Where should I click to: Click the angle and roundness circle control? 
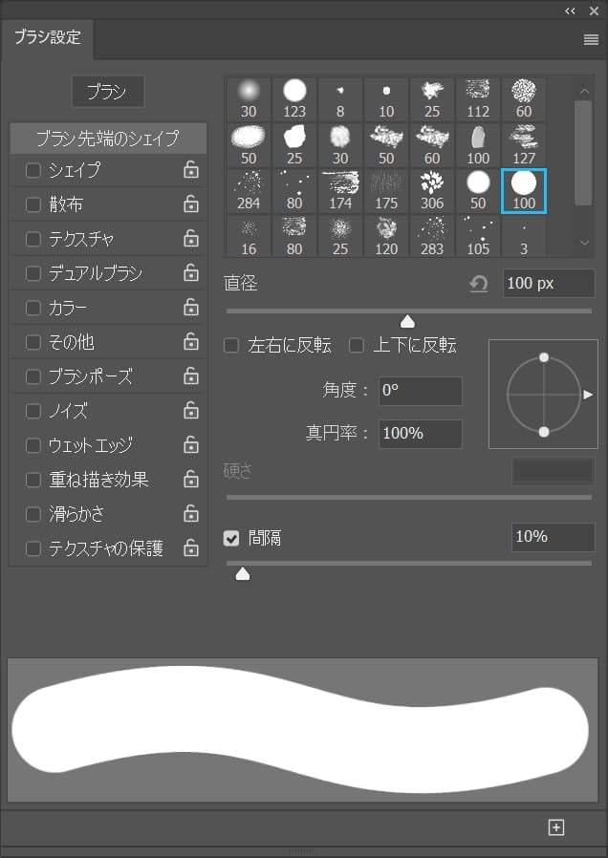tap(543, 394)
